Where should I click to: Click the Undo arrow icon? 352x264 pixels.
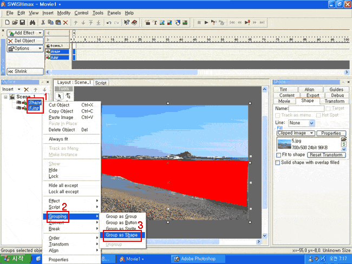(x=109, y=23)
